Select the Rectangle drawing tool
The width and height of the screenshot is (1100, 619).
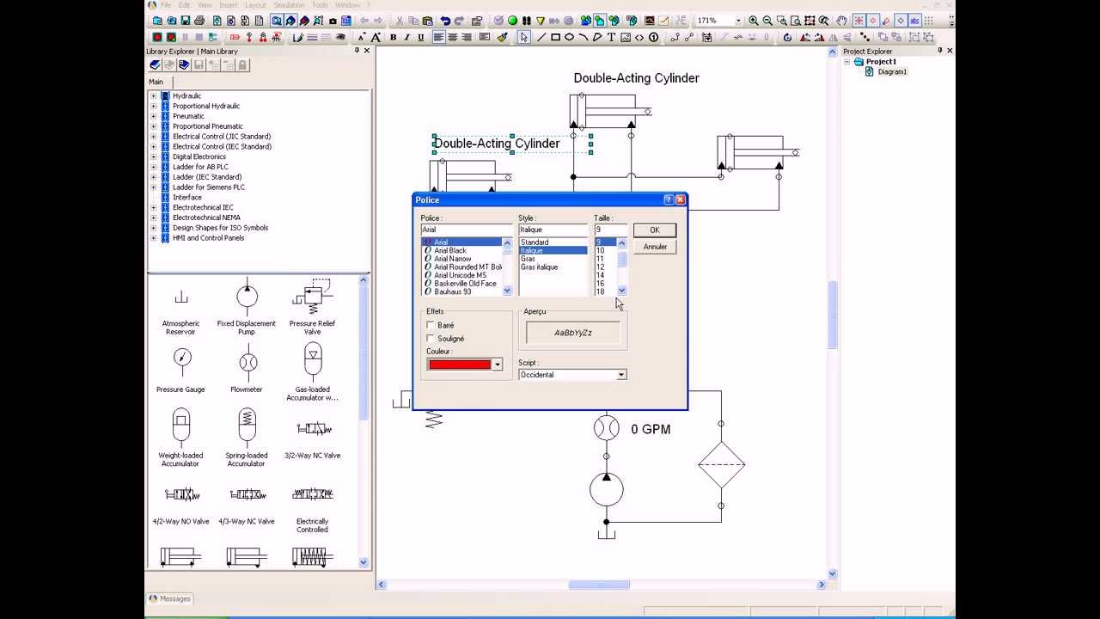coord(555,38)
